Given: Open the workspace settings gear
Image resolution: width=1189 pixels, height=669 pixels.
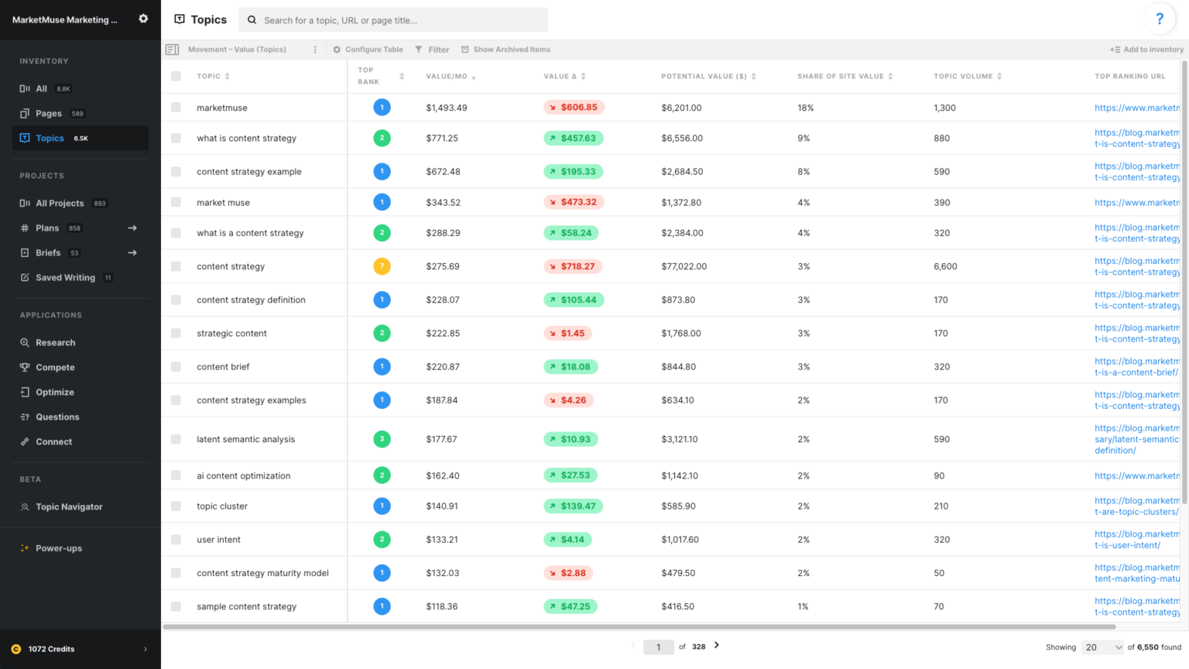Looking at the screenshot, I should [x=143, y=19].
